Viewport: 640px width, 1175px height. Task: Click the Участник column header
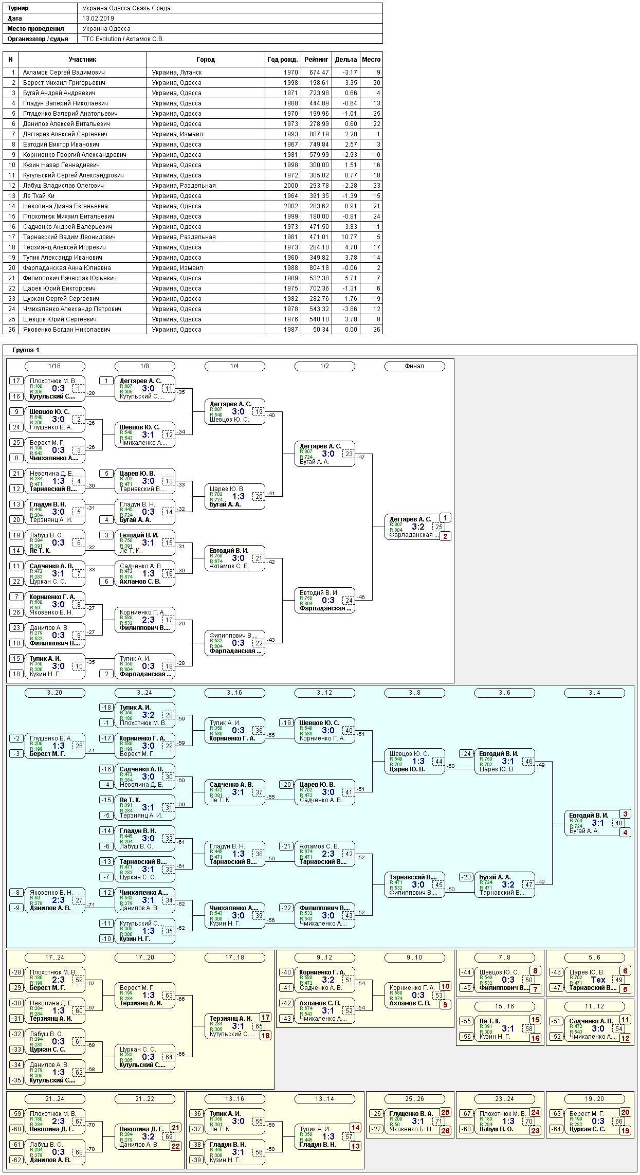coord(82,60)
